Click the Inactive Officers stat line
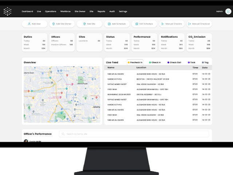233x175 pixels. pyautogui.click(x=62, y=44)
